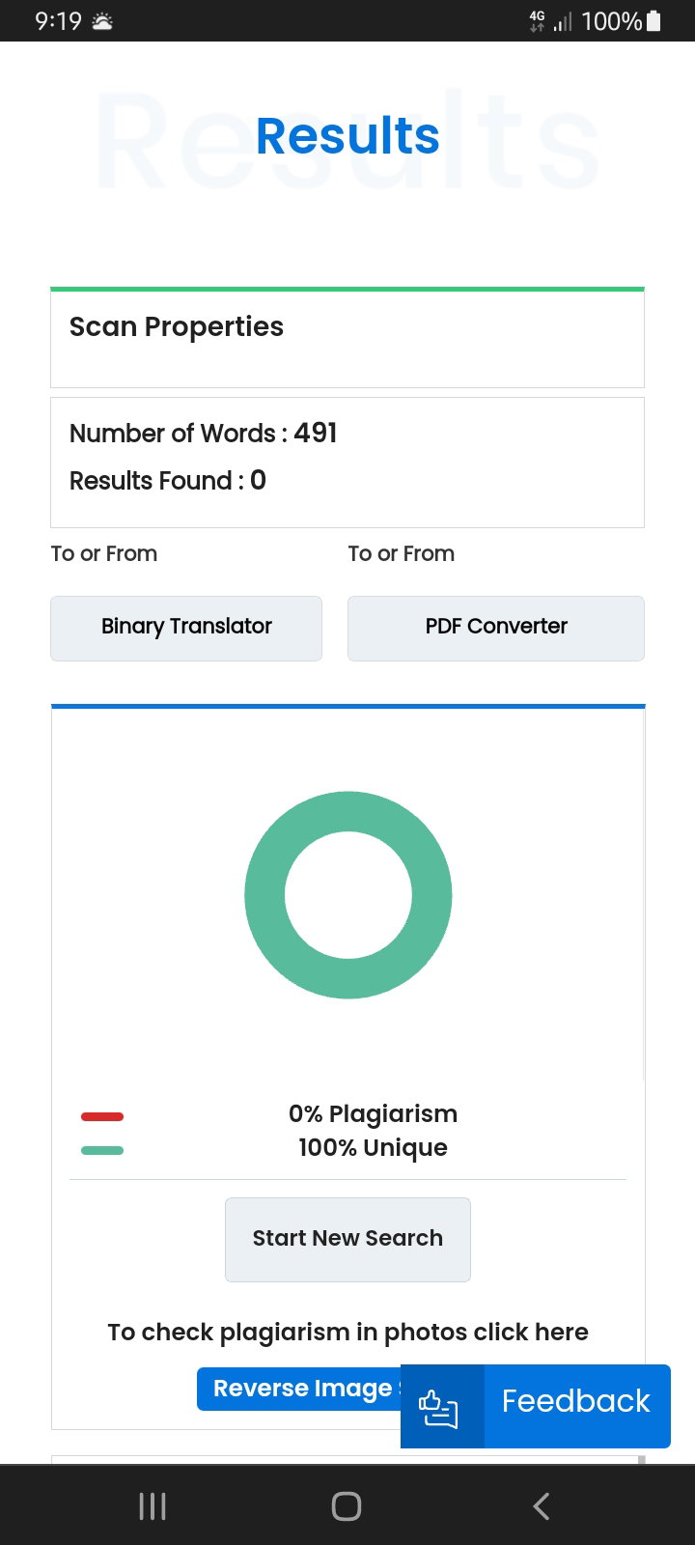Select the Scan Properties heading
The height and width of the screenshot is (1545, 695).
click(177, 326)
